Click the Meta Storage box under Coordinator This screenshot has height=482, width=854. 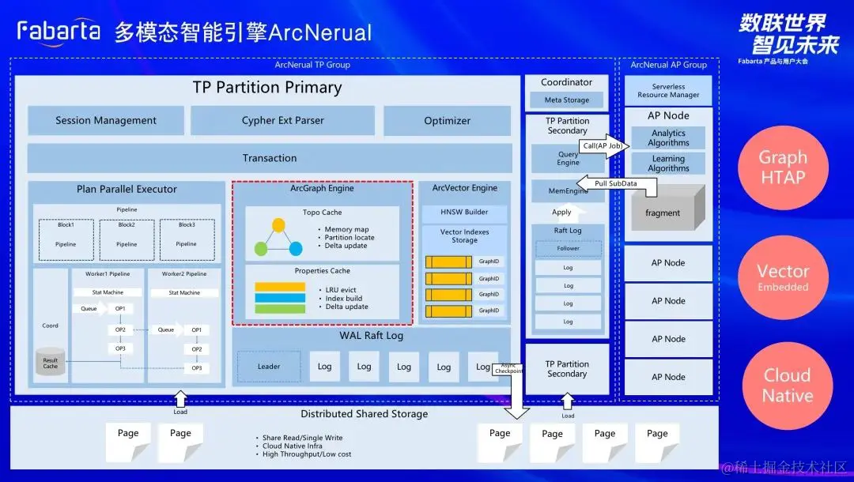(x=567, y=100)
